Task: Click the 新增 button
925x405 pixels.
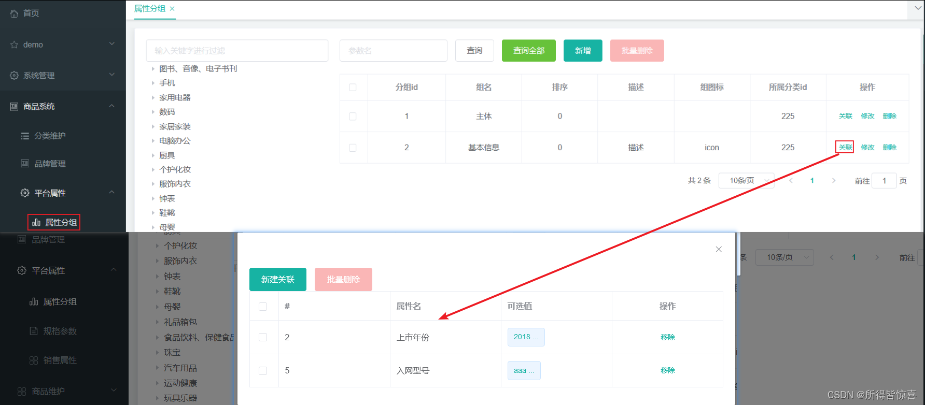Action: click(583, 51)
